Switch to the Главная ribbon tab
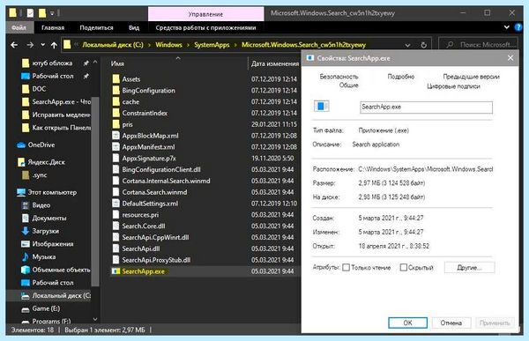Screen dimensions: 529x341 53,27
